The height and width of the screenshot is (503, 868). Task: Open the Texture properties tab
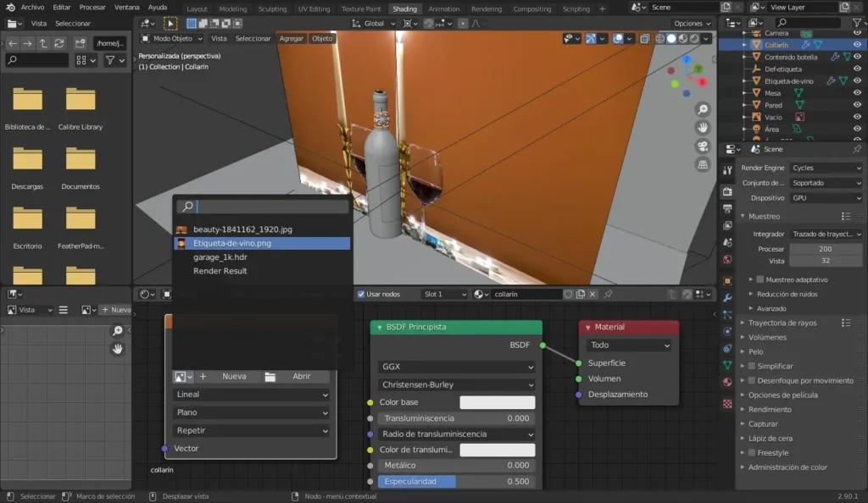coord(727,404)
